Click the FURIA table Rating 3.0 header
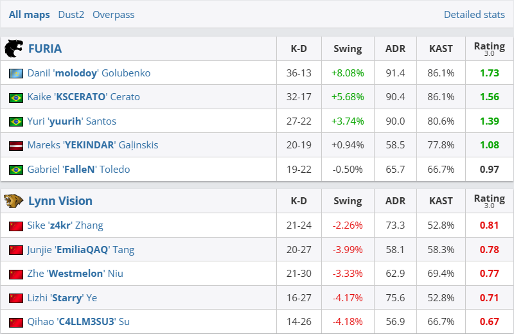Image resolution: width=514 pixels, height=334 pixels. (489, 49)
